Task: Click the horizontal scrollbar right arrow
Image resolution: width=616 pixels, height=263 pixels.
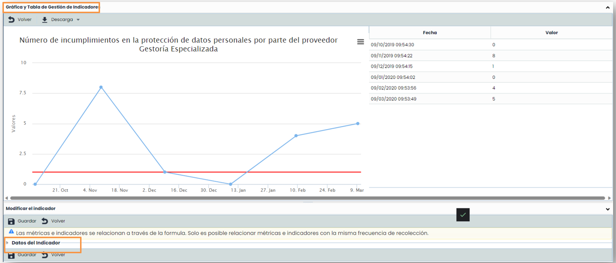Action: [x=609, y=198]
